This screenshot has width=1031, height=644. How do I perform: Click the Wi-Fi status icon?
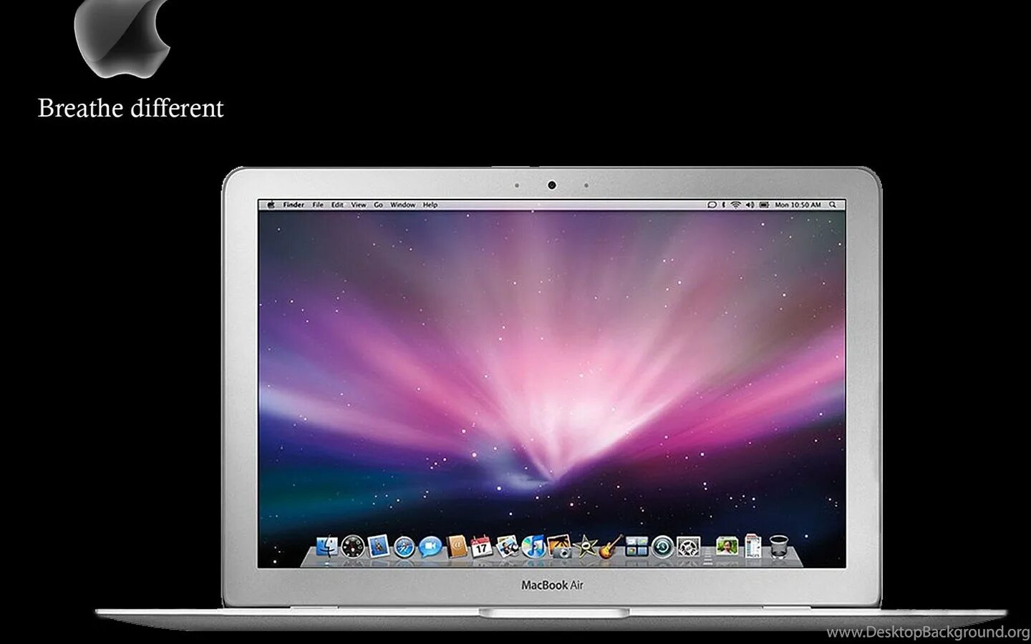pos(735,205)
